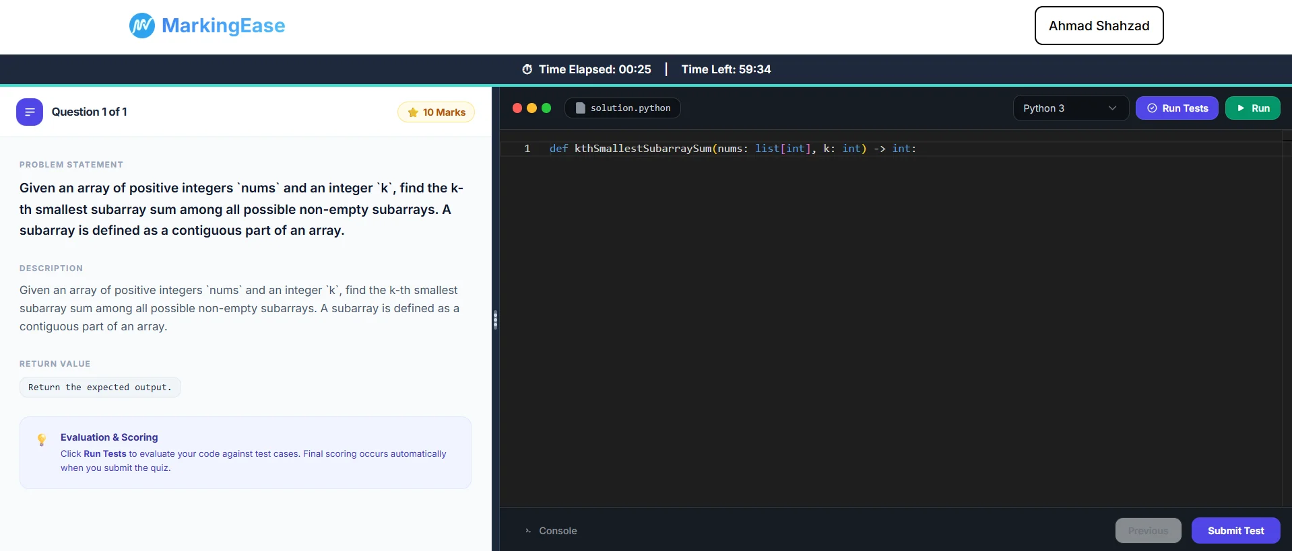Viewport: 1292px width, 551px height.
Task: Select the solution.python file tab
Action: pos(622,108)
